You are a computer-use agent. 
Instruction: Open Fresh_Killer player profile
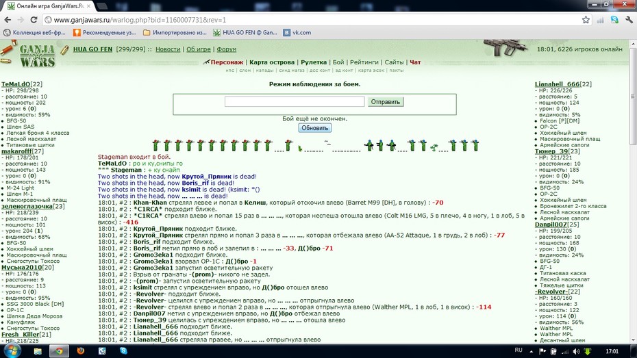pos(21,335)
